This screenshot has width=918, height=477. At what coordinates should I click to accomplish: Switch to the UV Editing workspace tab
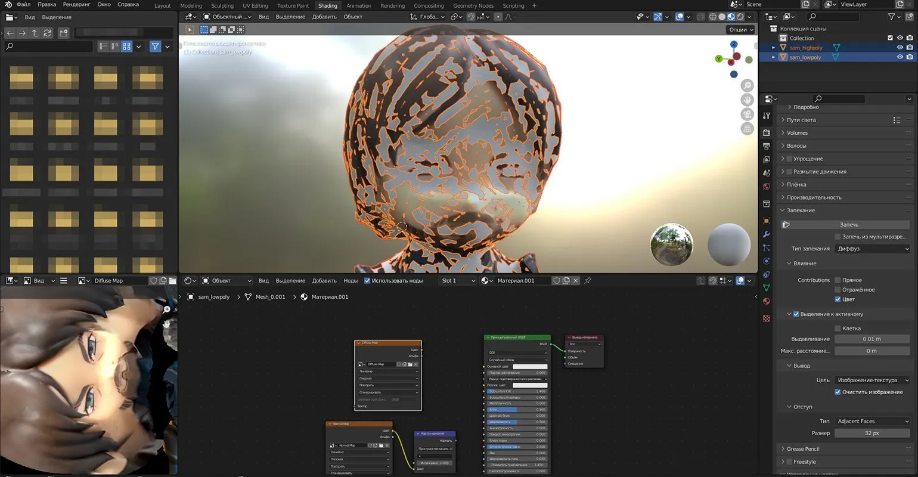(x=255, y=6)
